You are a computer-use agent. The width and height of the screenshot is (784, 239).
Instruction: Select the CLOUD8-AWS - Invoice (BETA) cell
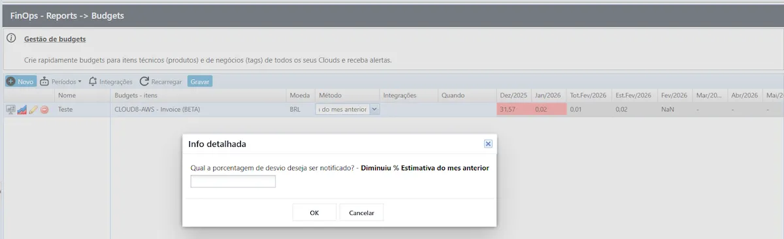pyautogui.click(x=199, y=110)
